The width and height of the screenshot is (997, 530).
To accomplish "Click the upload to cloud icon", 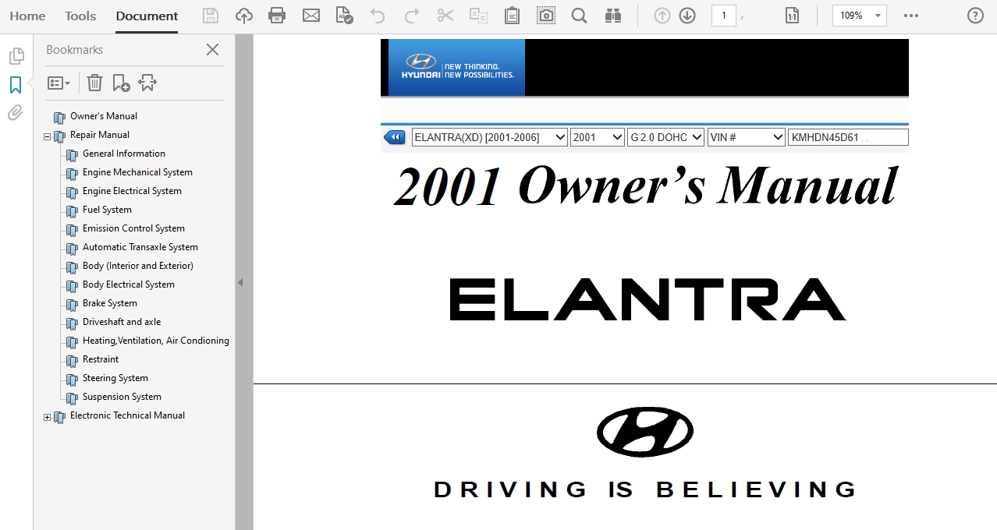I will [244, 16].
